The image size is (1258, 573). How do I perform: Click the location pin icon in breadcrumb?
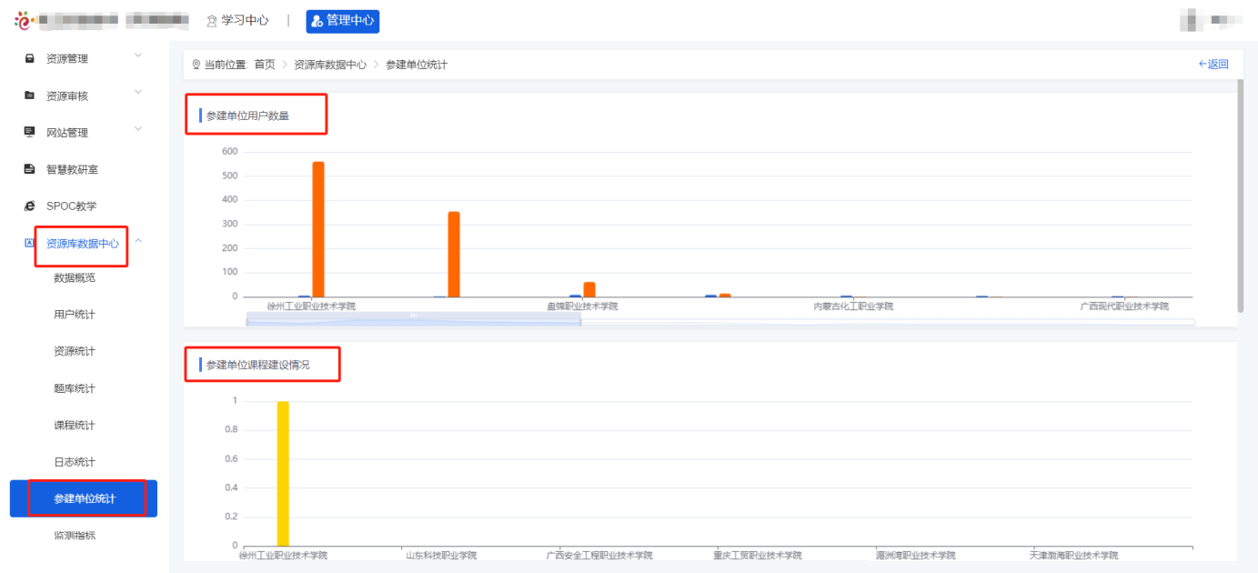pos(196,65)
